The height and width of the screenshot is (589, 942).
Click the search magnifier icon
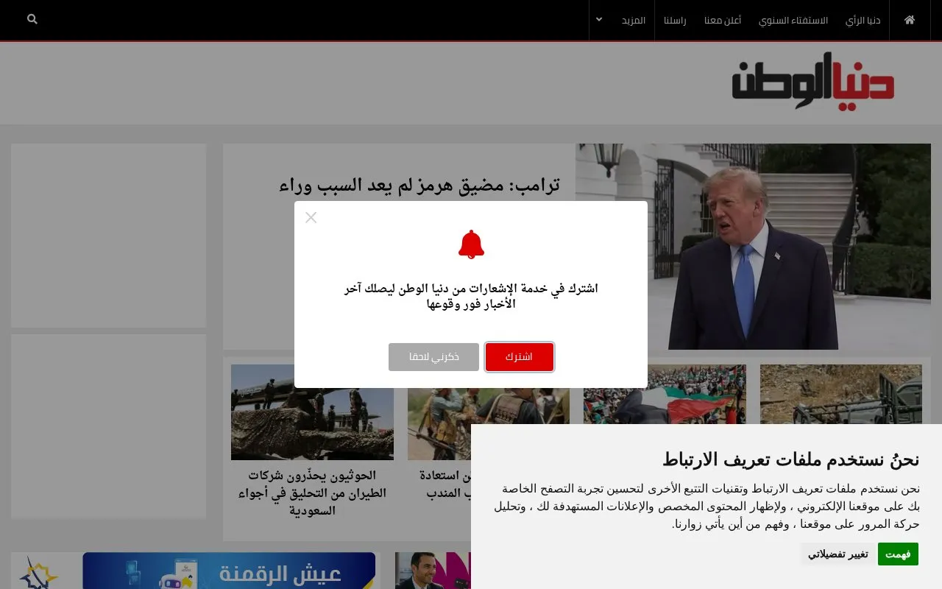pos(32,19)
